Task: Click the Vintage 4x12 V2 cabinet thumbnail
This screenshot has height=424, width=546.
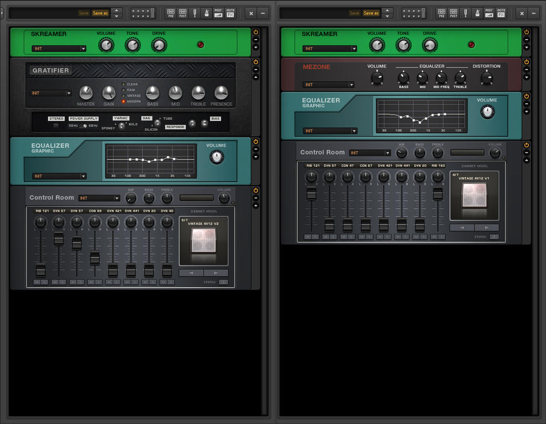Action: [x=204, y=241]
